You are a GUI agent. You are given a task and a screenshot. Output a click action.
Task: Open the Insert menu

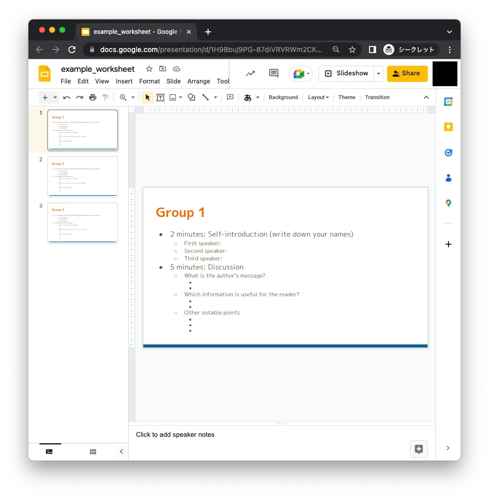pos(124,81)
